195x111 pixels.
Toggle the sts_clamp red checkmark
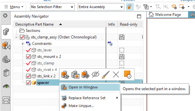(28, 63)
